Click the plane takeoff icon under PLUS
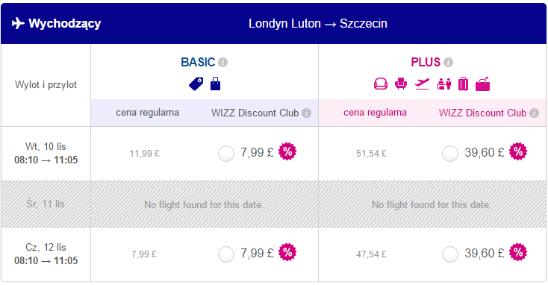The height and width of the screenshot is (285, 548). (422, 84)
